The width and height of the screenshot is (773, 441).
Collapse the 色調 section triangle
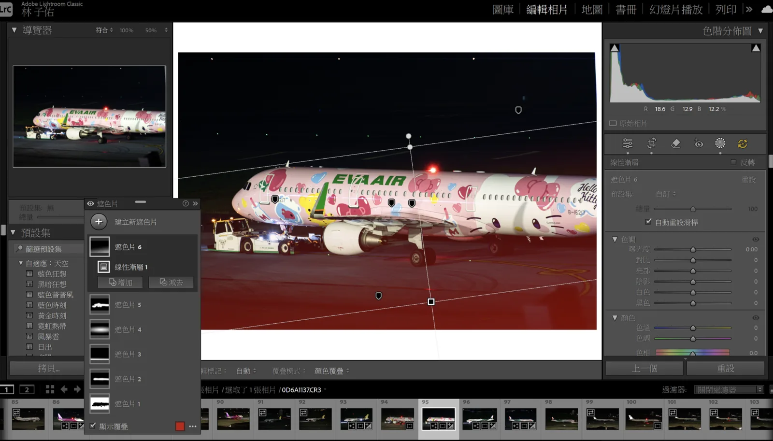(x=615, y=239)
